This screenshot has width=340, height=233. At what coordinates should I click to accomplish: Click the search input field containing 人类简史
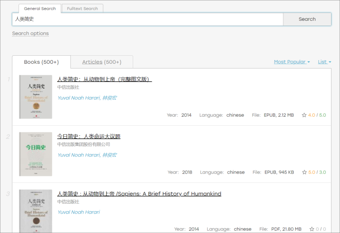click(x=148, y=19)
